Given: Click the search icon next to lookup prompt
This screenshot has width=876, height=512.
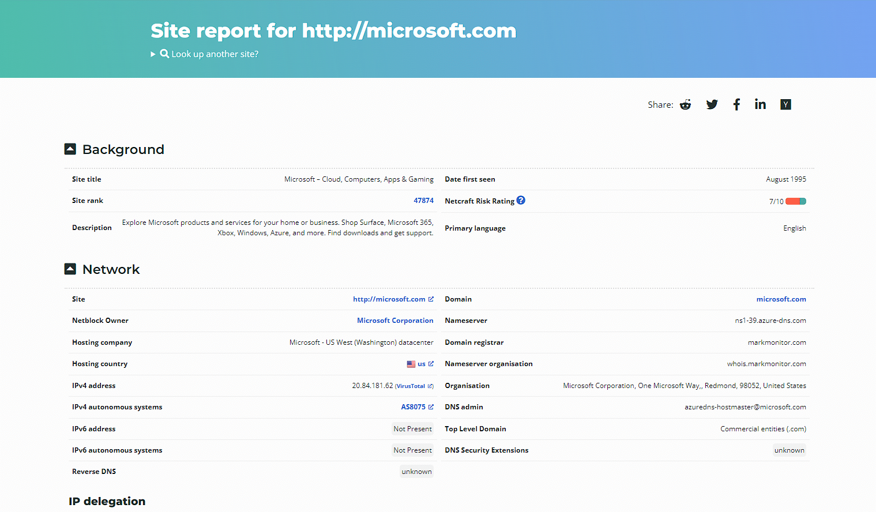Looking at the screenshot, I should pyautogui.click(x=164, y=53).
